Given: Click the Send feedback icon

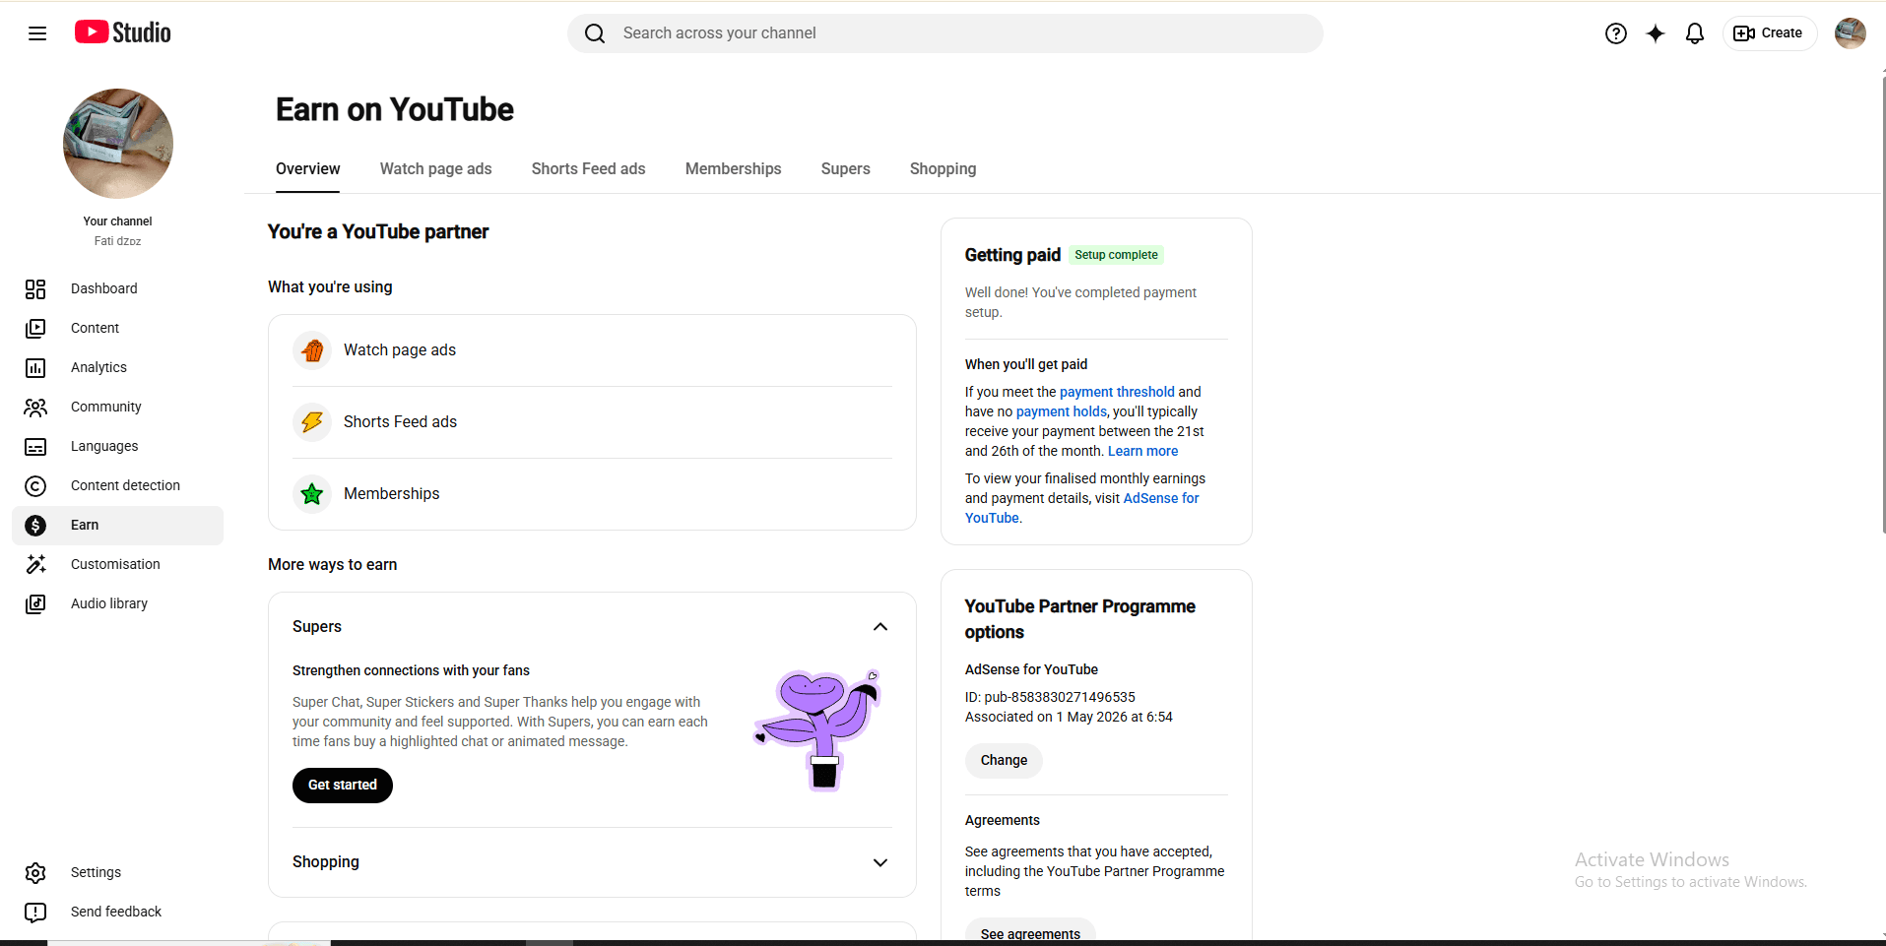Looking at the screenshot, I should [x=35, y=913].
